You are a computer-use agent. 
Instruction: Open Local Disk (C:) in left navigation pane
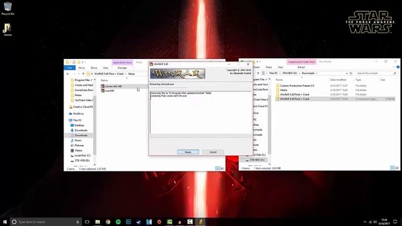tap(80, 156)
